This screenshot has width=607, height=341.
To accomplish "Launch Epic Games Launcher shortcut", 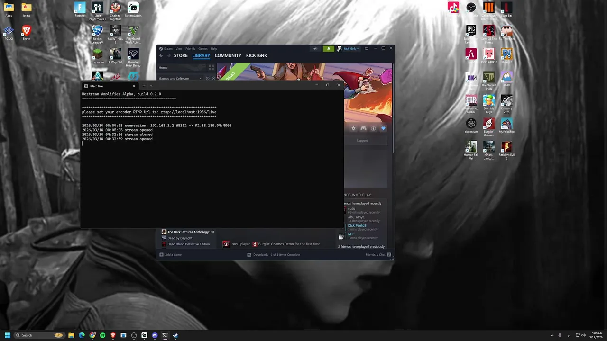I will (471, 34).
